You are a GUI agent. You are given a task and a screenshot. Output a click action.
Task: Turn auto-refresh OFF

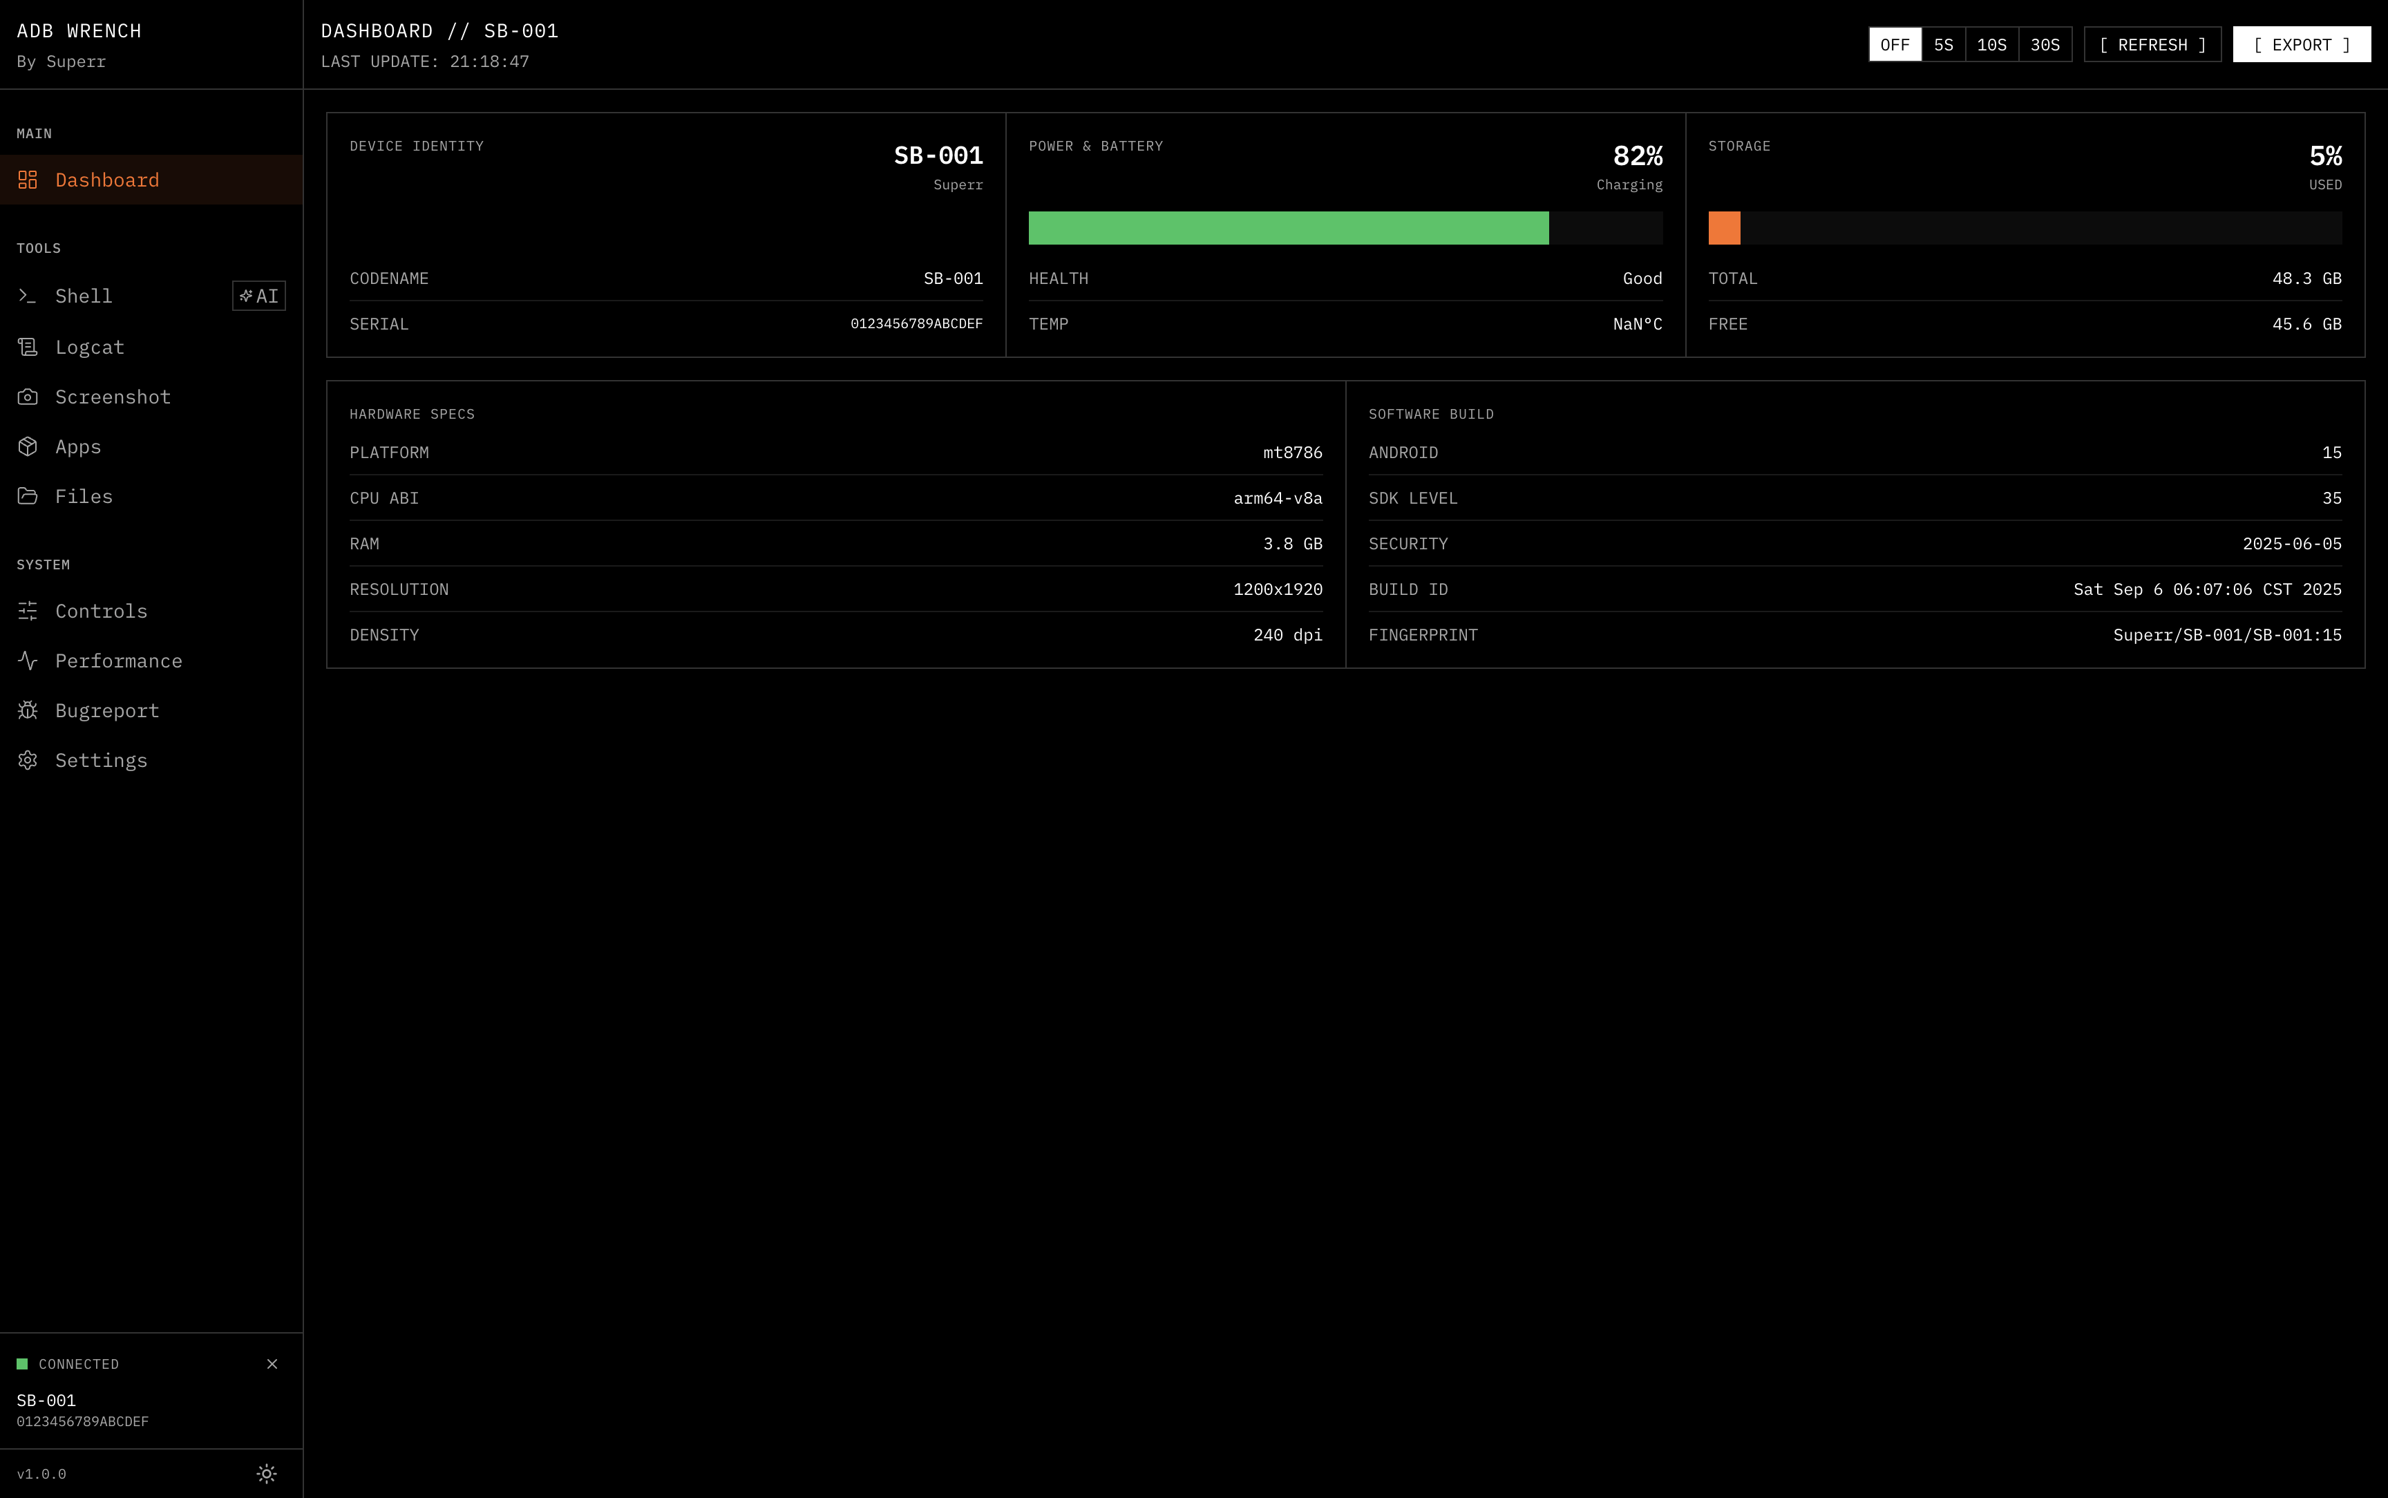tap(1895, 44)
